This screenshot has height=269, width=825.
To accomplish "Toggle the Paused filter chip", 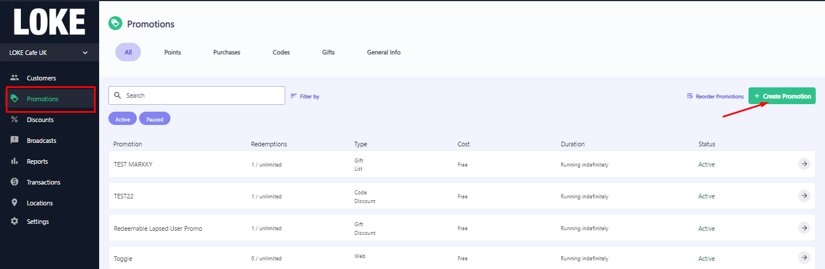I will point(155,119).
